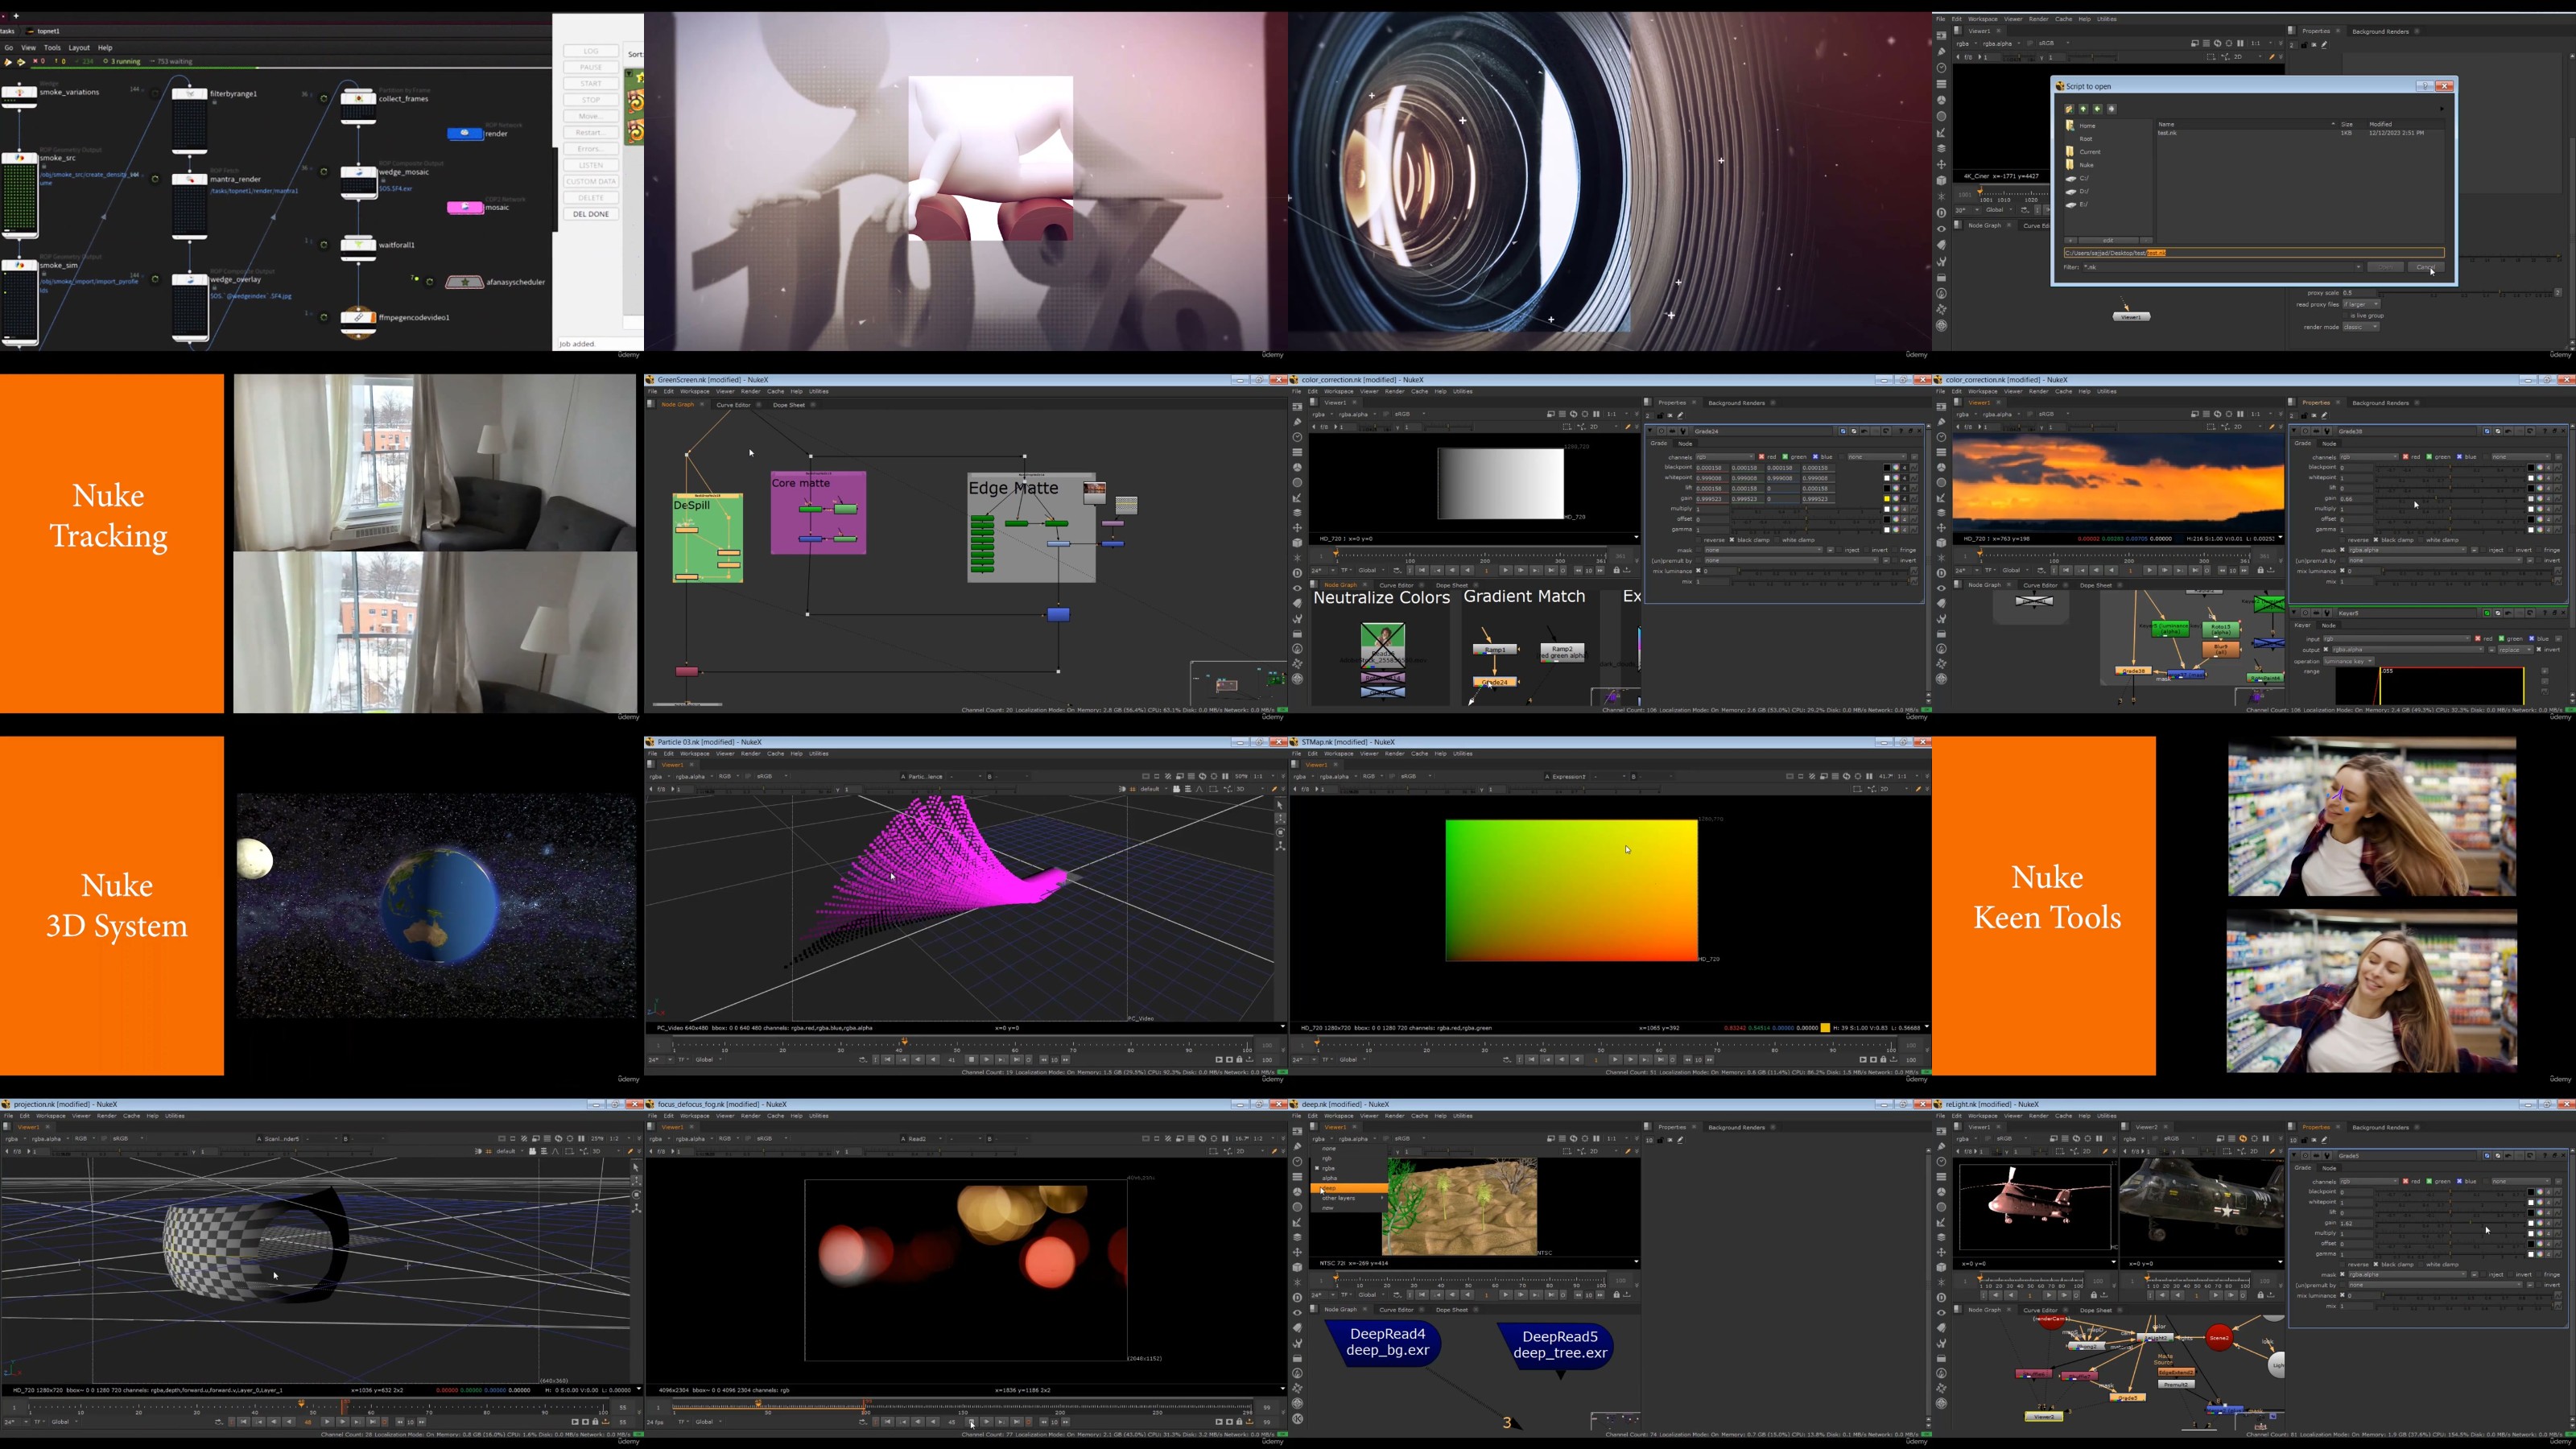Click the yellow gain color swatch in Grade24

point(1887,498)
